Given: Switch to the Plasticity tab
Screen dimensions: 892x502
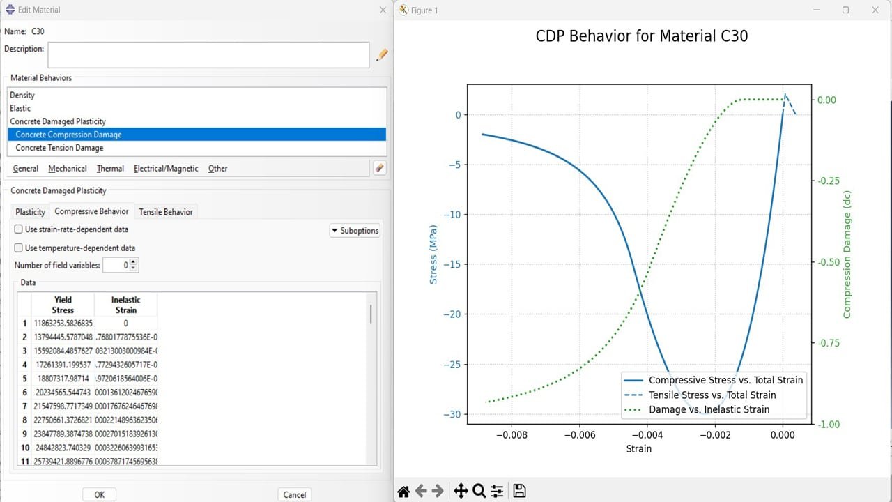Looking at the screenshot, I should click(31, 212).
